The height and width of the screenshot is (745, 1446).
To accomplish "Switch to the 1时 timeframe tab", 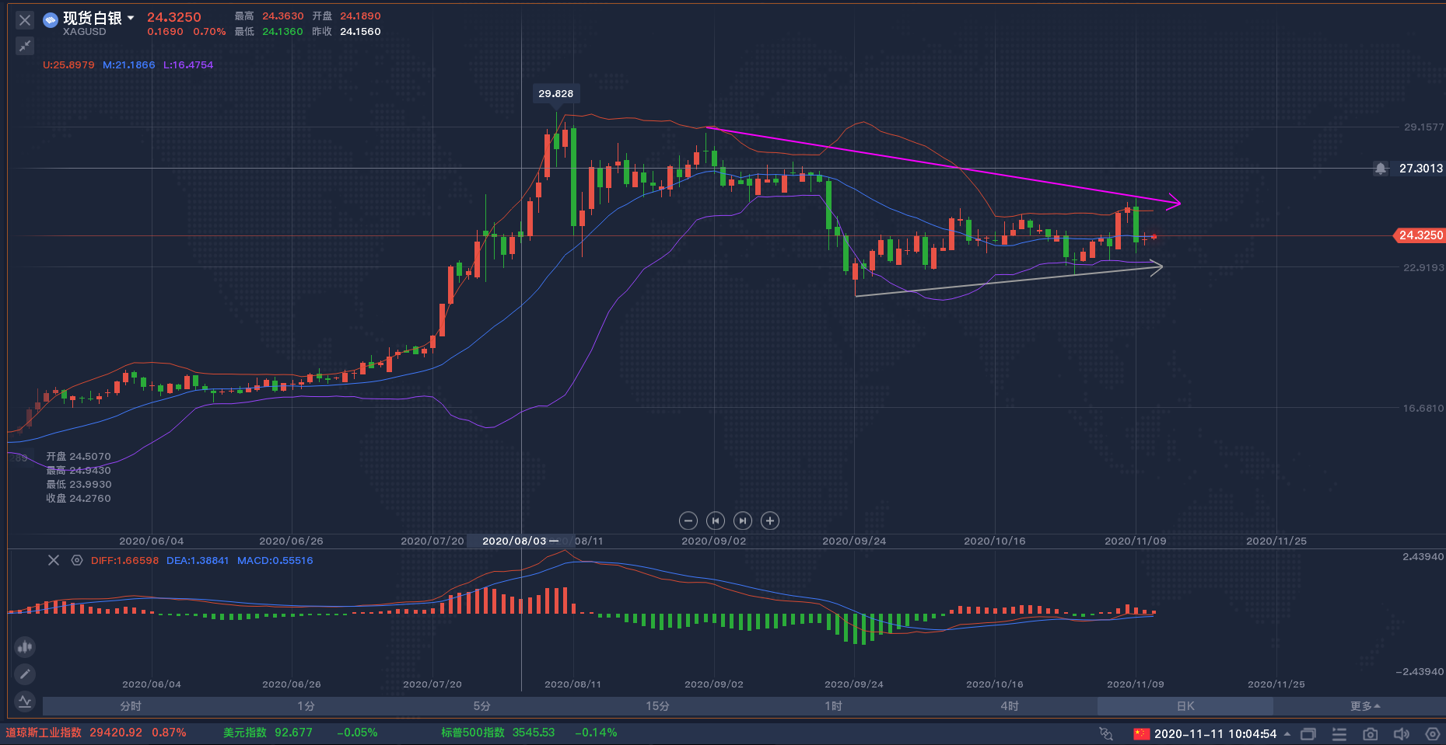I will (834, 706).
